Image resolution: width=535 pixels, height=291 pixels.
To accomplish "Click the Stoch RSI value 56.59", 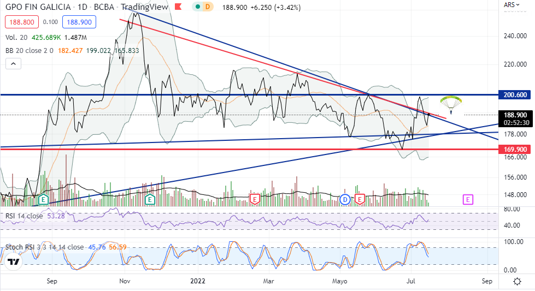I will (x=117, y=247).
